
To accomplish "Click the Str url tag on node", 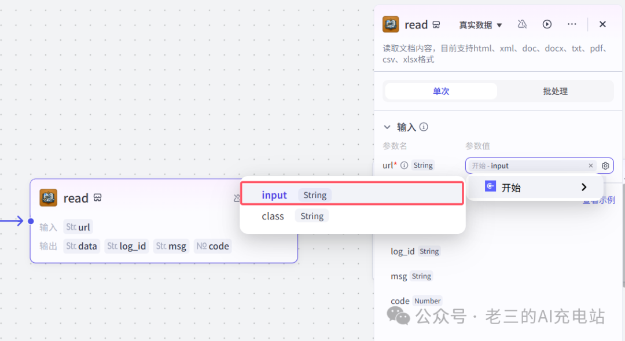I will [78, 227].
